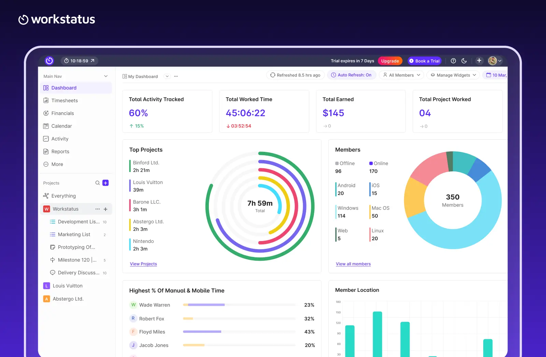Click Offline legend in Members
Screen dimensions: 546x357
[345, 163]
